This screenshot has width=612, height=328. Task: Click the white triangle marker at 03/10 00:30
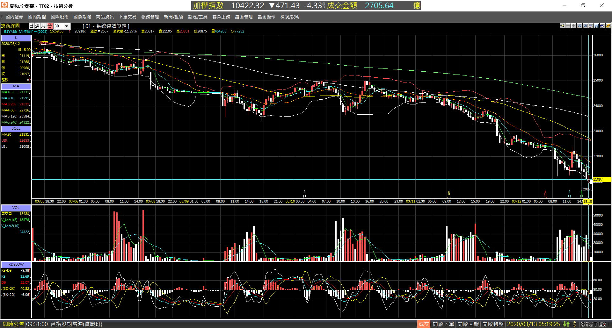pyautogui.click(x=304, y=194)
